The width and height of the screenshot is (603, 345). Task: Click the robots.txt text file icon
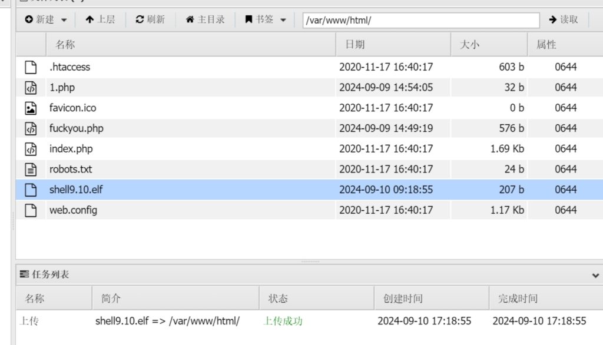pos(31,169)
